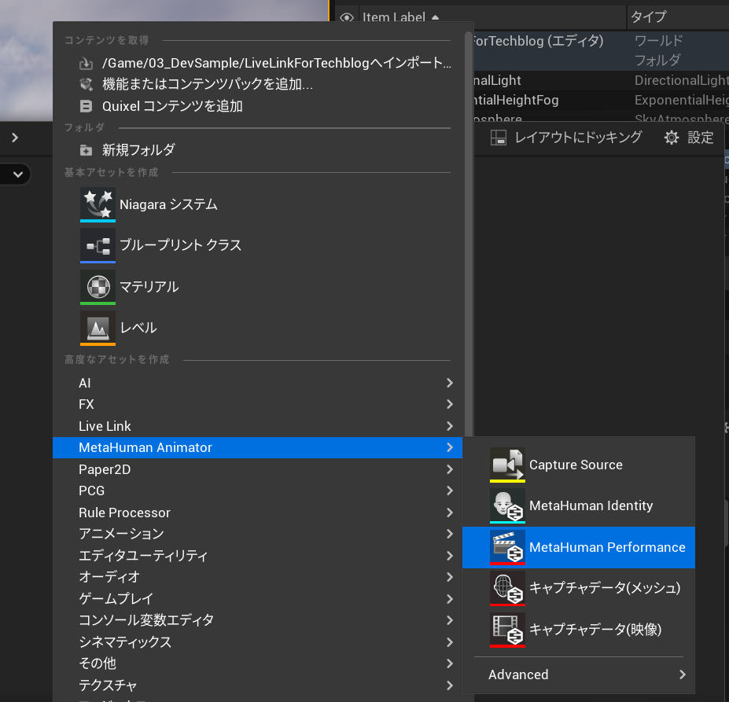Click the キャプチャデータ(メッシュ) icon

coord(507,588)
